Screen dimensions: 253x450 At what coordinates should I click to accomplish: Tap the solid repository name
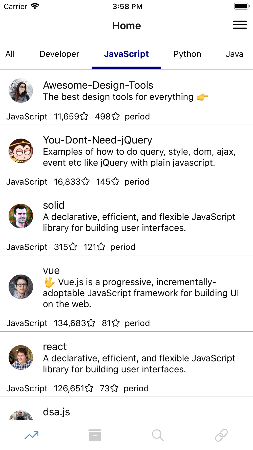(54, 205)
